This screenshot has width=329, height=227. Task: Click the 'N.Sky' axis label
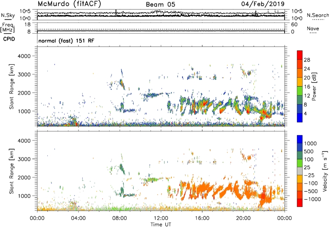(x=8, y=15)
